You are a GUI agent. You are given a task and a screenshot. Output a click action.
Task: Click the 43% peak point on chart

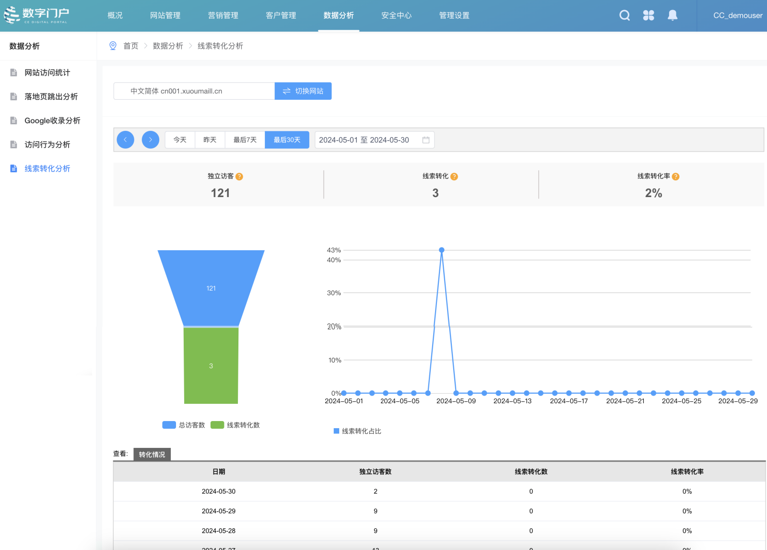[442, 250]
